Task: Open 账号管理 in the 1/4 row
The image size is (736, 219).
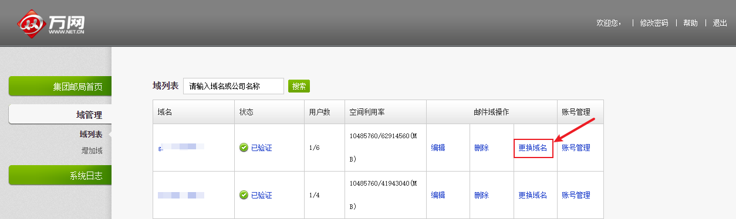Action: pyautogui.click(x=576, y=195)
